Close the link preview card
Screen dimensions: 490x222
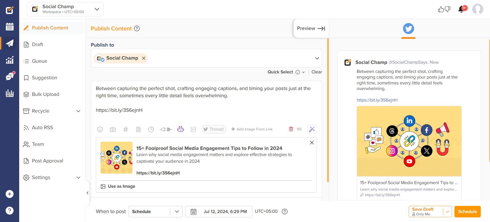coord(312,143)
